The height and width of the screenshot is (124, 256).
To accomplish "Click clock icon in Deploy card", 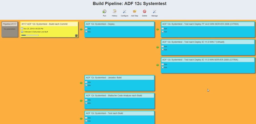I will [x=86, y=32].
